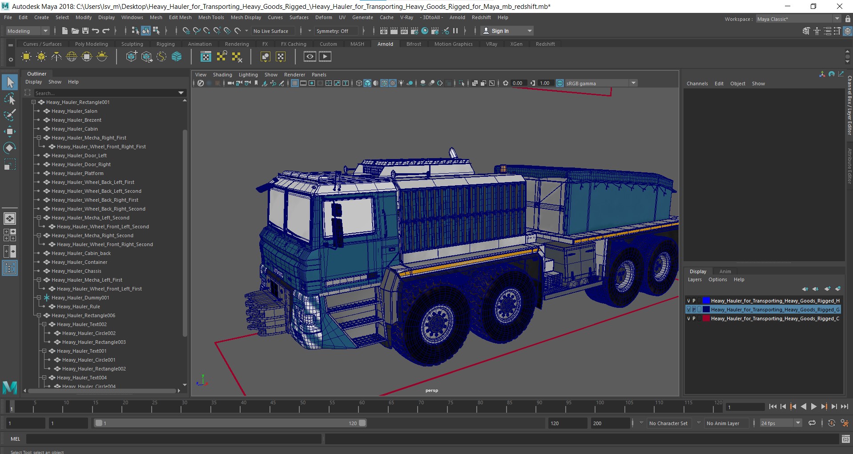Open the Modeling menu set dropdown
Image resolution: width=853 pixels, height=454 pixels.
(x=28, y=31)
